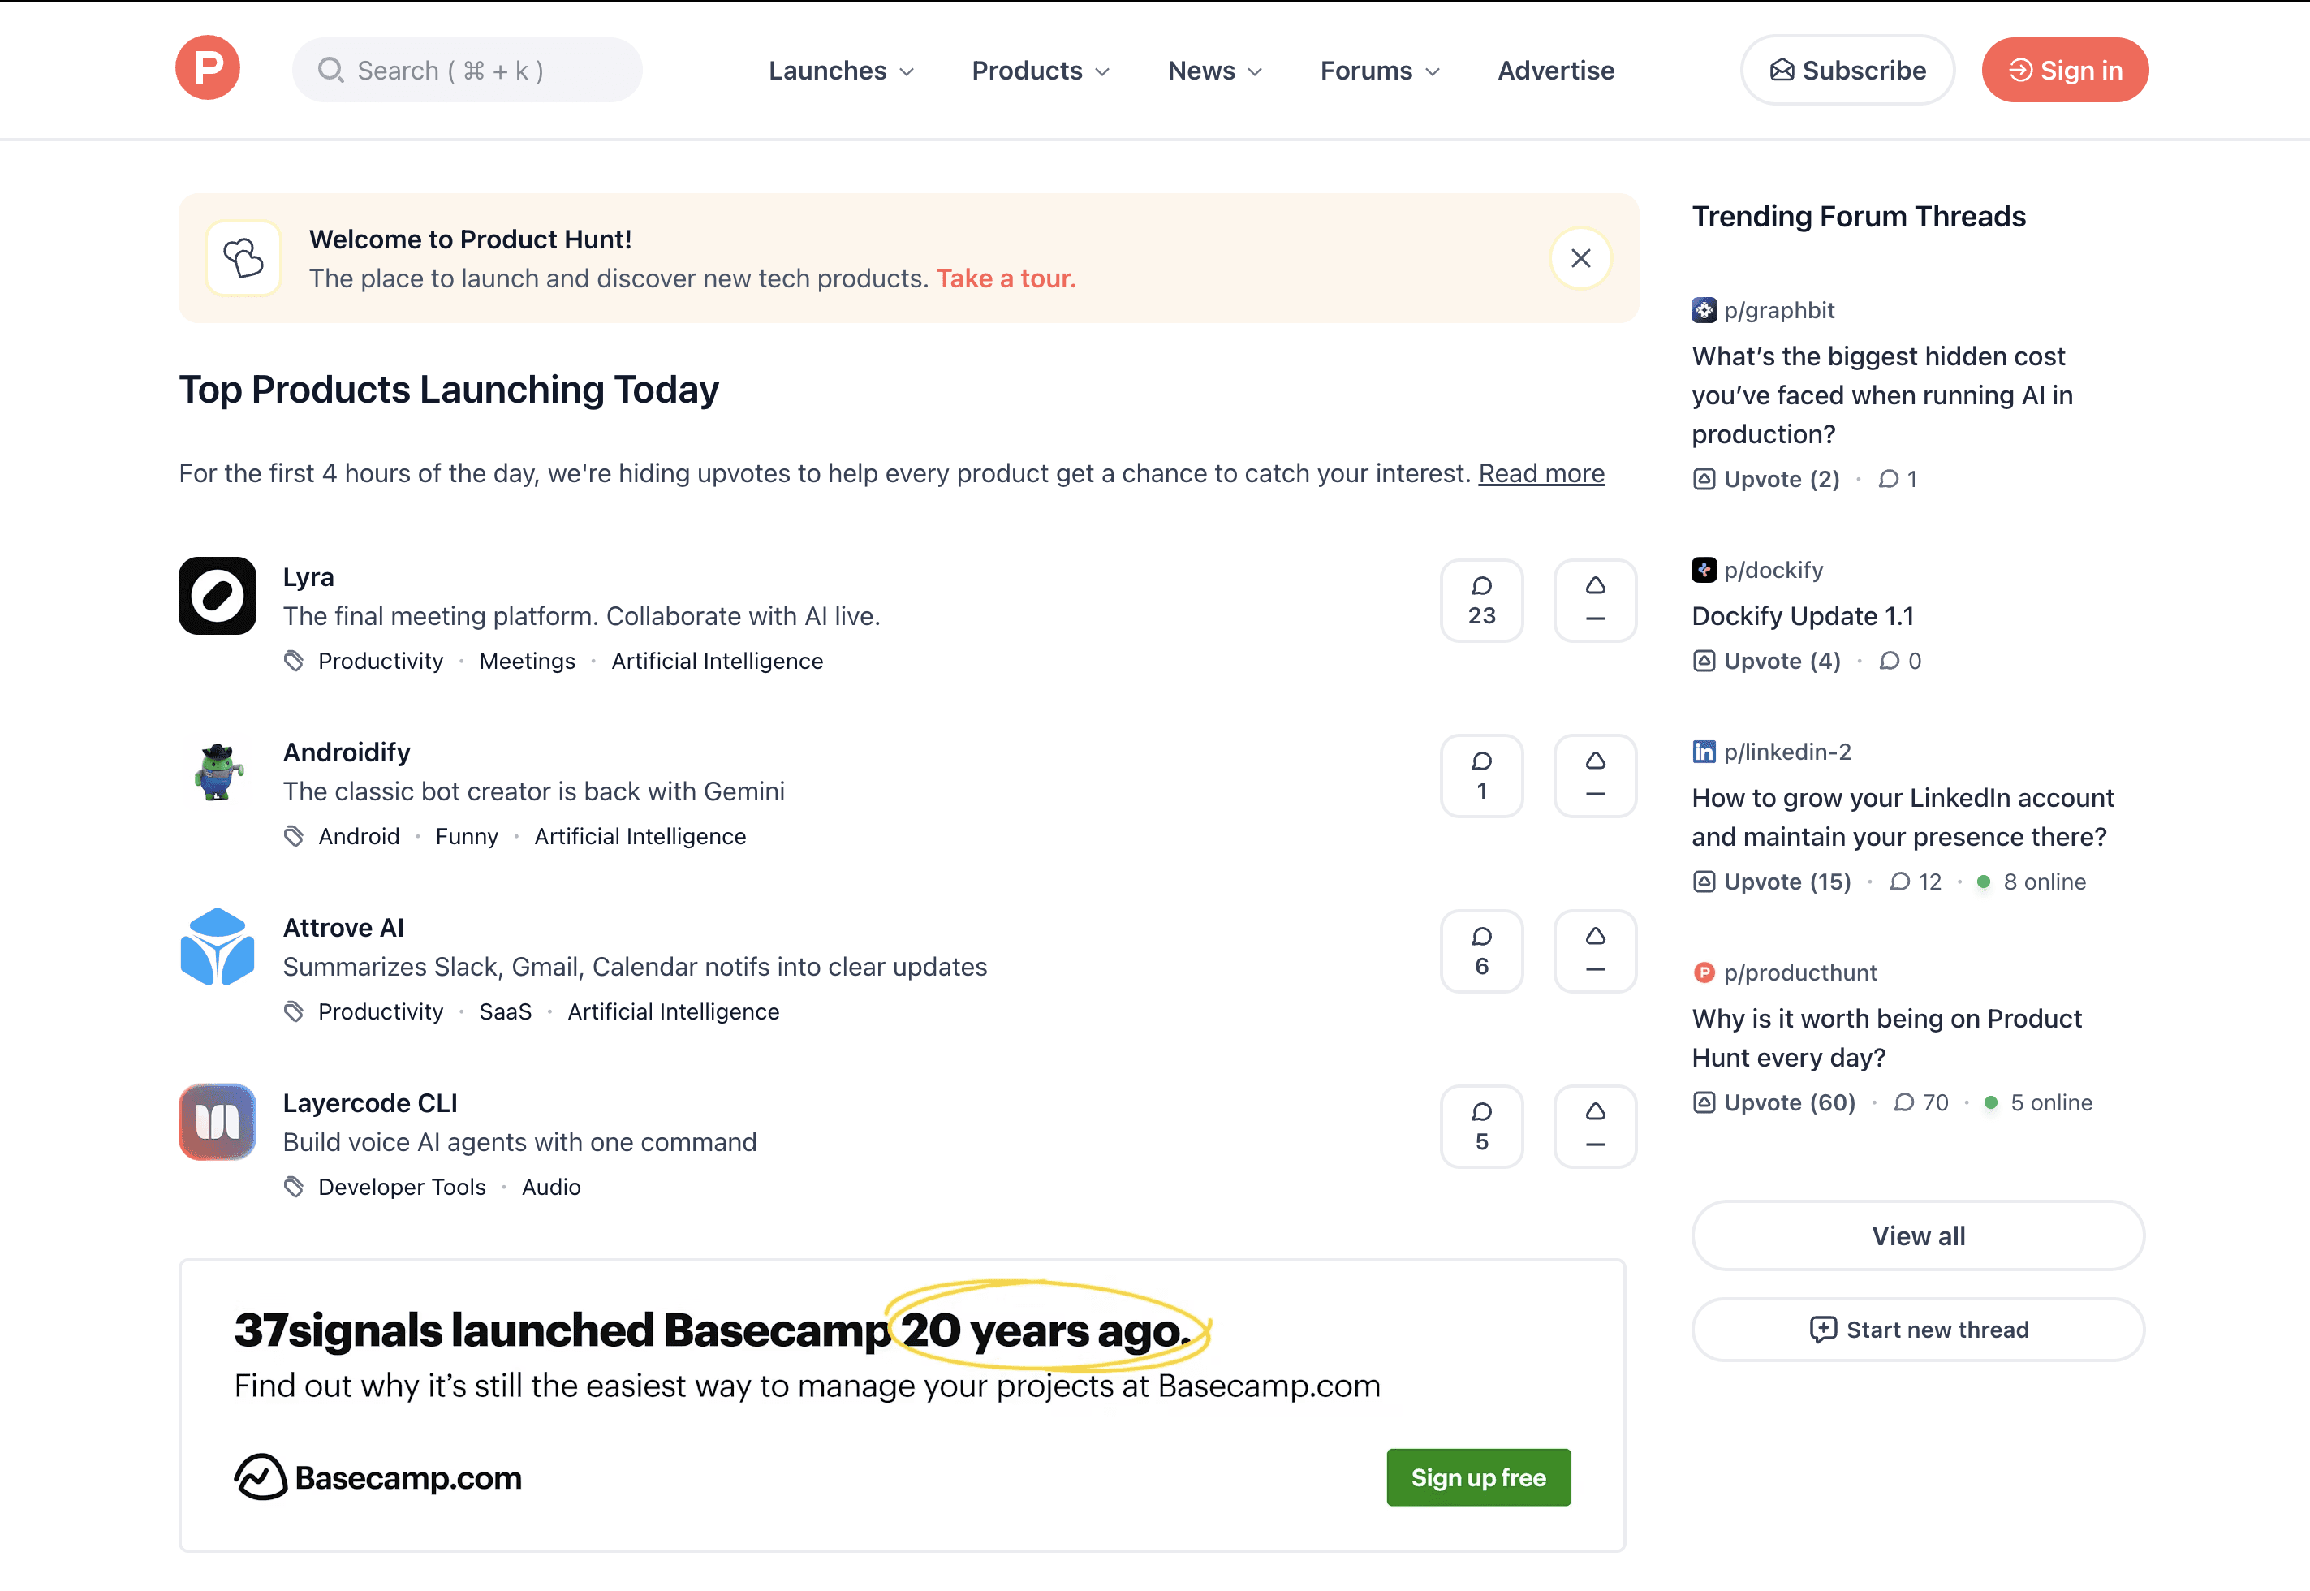Filter by Lyra's Meetings tag

click(x=527, y=662)
